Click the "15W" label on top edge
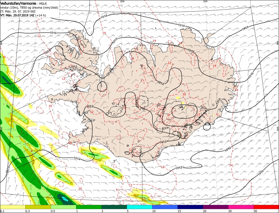279x213 pixels. 205,1
